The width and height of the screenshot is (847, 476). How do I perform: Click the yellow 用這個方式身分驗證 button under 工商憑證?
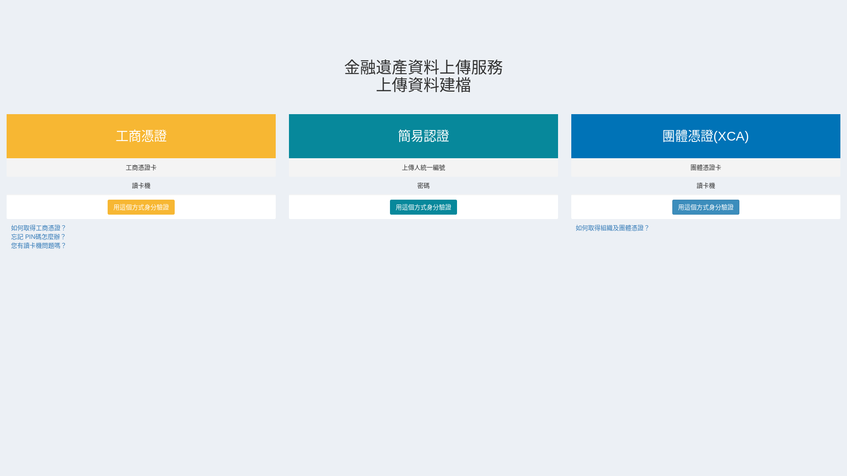click(141, 207)
